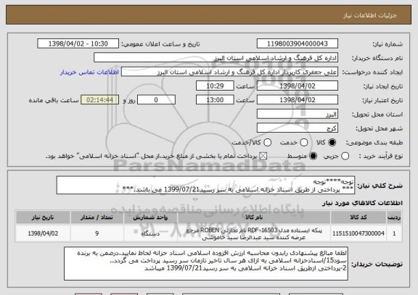Select the item code 1151510047300004 cell
Image resolution: width=418 pixels, height=295 pixels.
tap(358, 233)
